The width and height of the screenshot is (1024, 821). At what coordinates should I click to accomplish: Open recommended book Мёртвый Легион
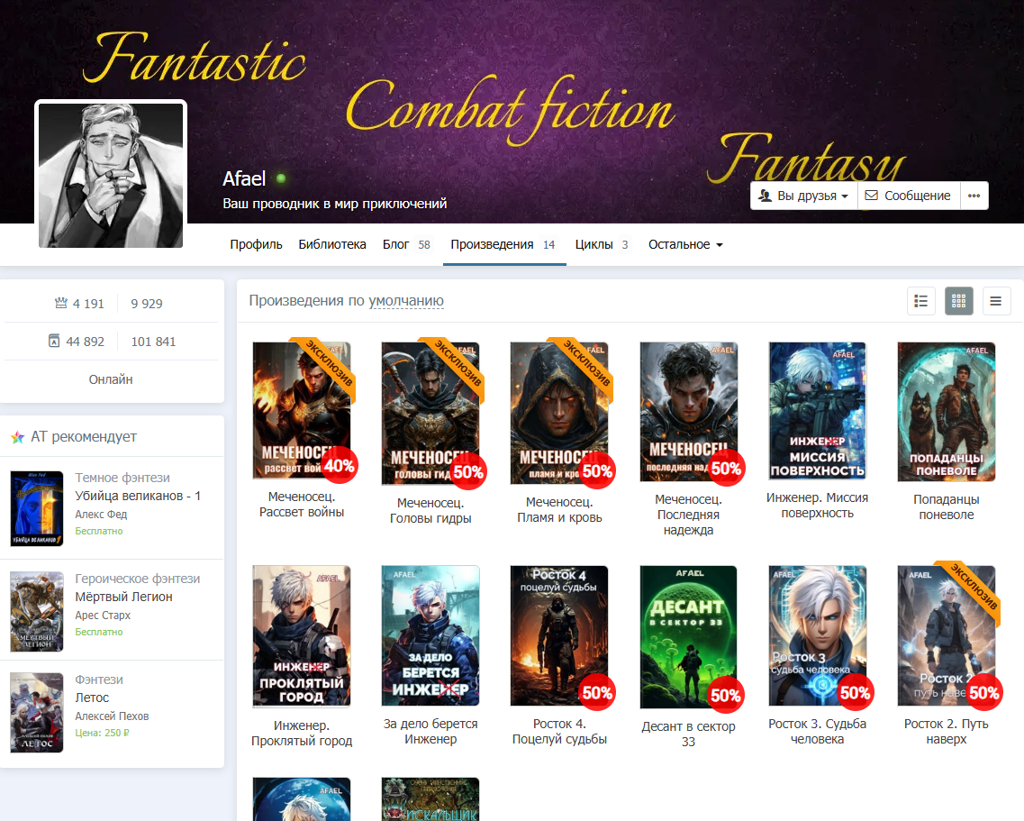123,597
